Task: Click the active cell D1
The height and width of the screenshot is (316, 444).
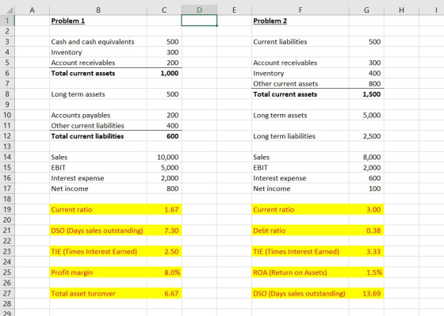Action: click(199, 21)
